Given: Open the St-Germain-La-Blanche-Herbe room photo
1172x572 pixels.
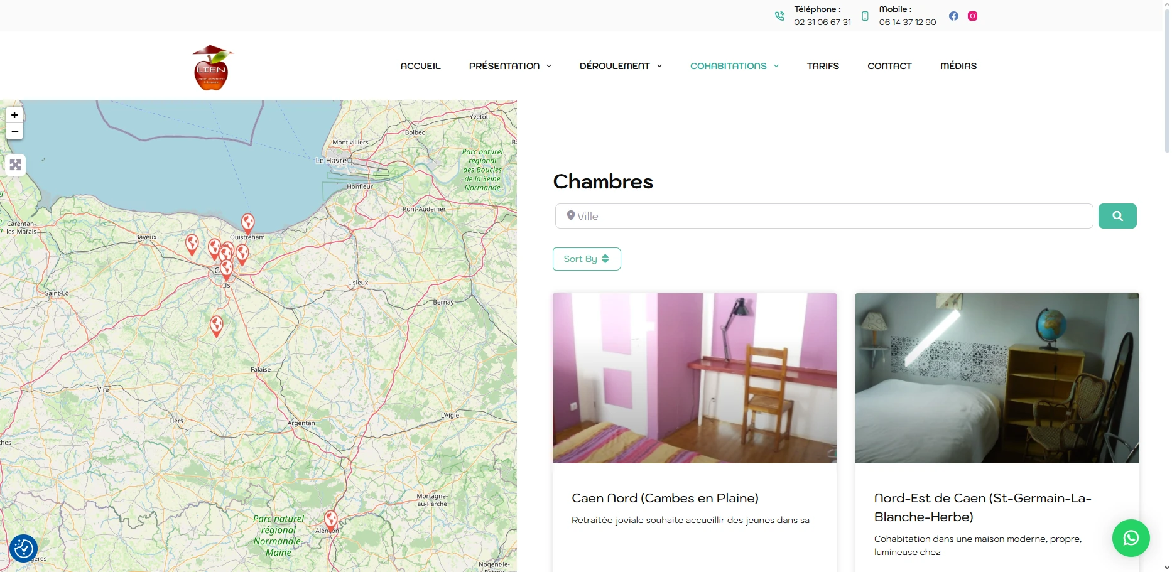Looking at the screenshot, I should [x=997, y=378].
